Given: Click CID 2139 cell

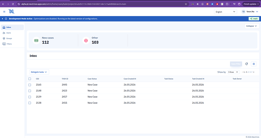Looking at the screenshot, I should 39,97.
